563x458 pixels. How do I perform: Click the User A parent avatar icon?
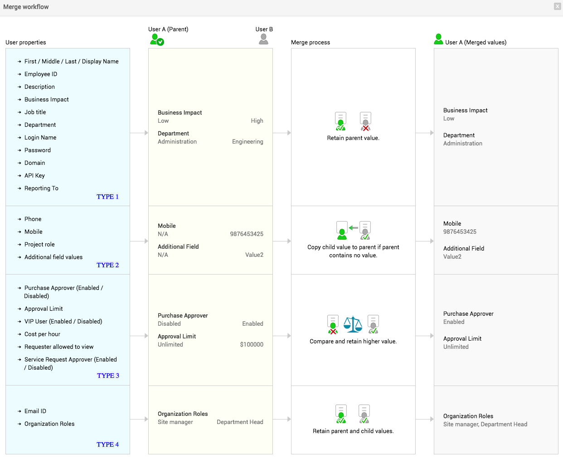156,40
